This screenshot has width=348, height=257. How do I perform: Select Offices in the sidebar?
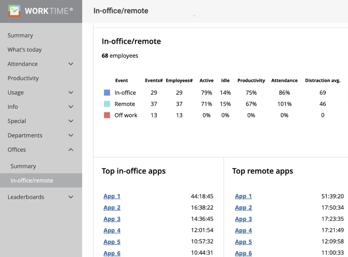(17, 150)
